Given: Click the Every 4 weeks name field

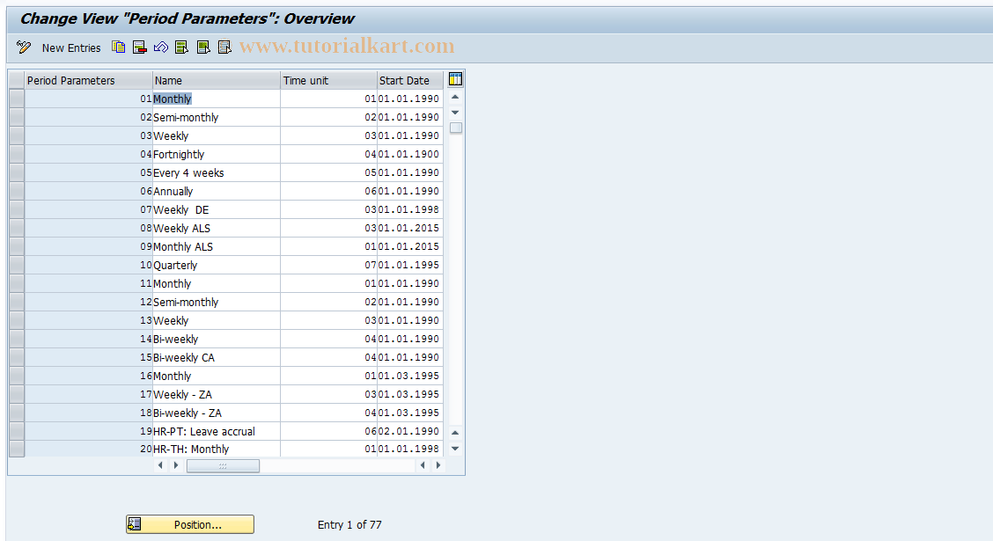Looking at the screenshot, I should 217,172.
